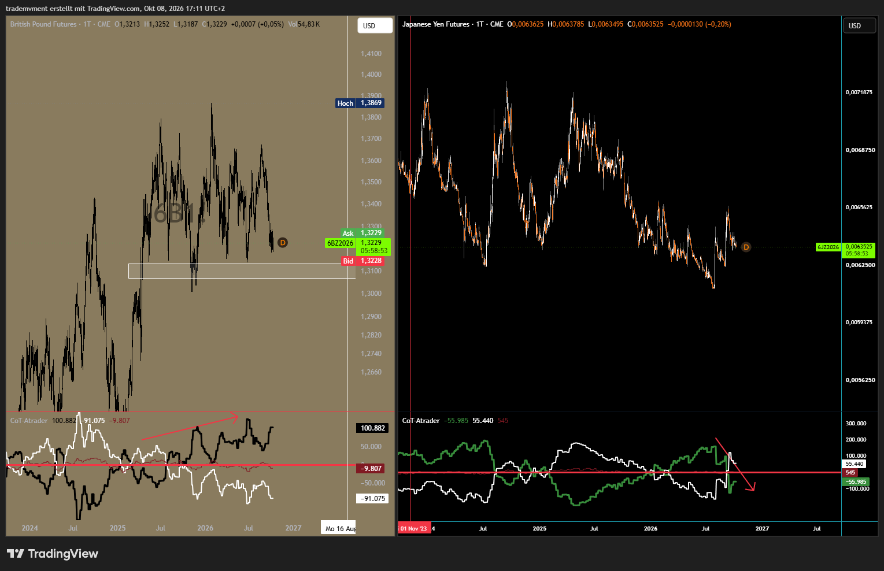Click the CoT-Atrader indicator label in right chart
The image size is (884, 571).
coord(421,421)
